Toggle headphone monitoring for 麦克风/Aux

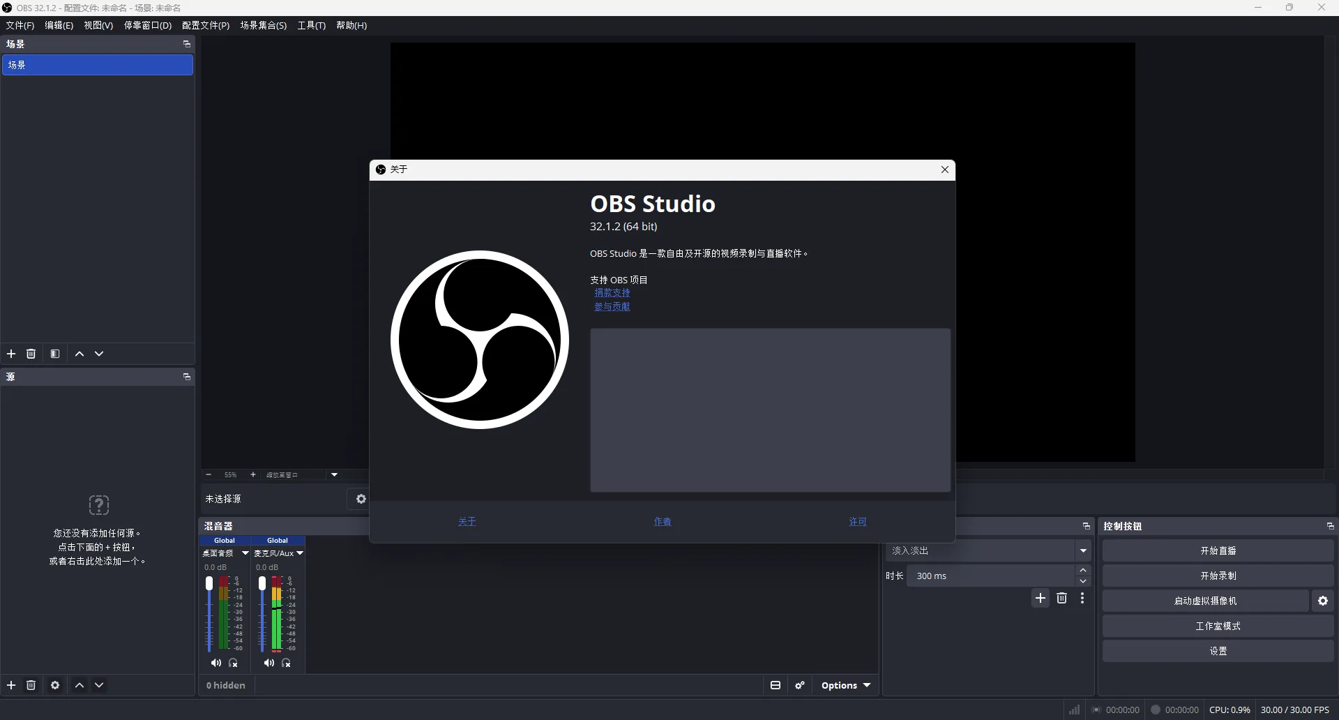pos(287,663)
